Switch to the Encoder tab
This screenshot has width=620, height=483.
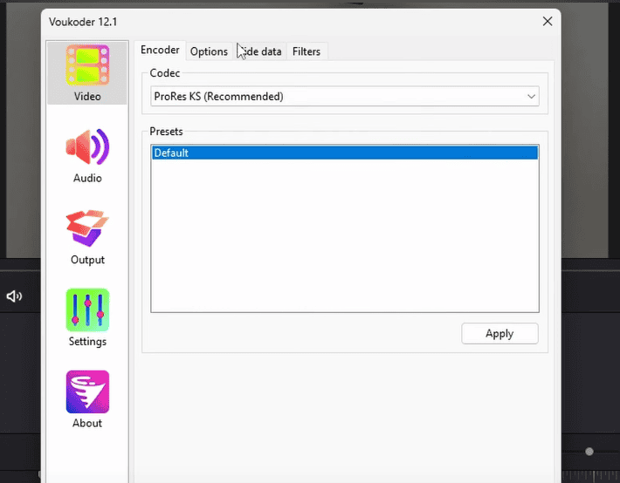(x=160, y=51)
